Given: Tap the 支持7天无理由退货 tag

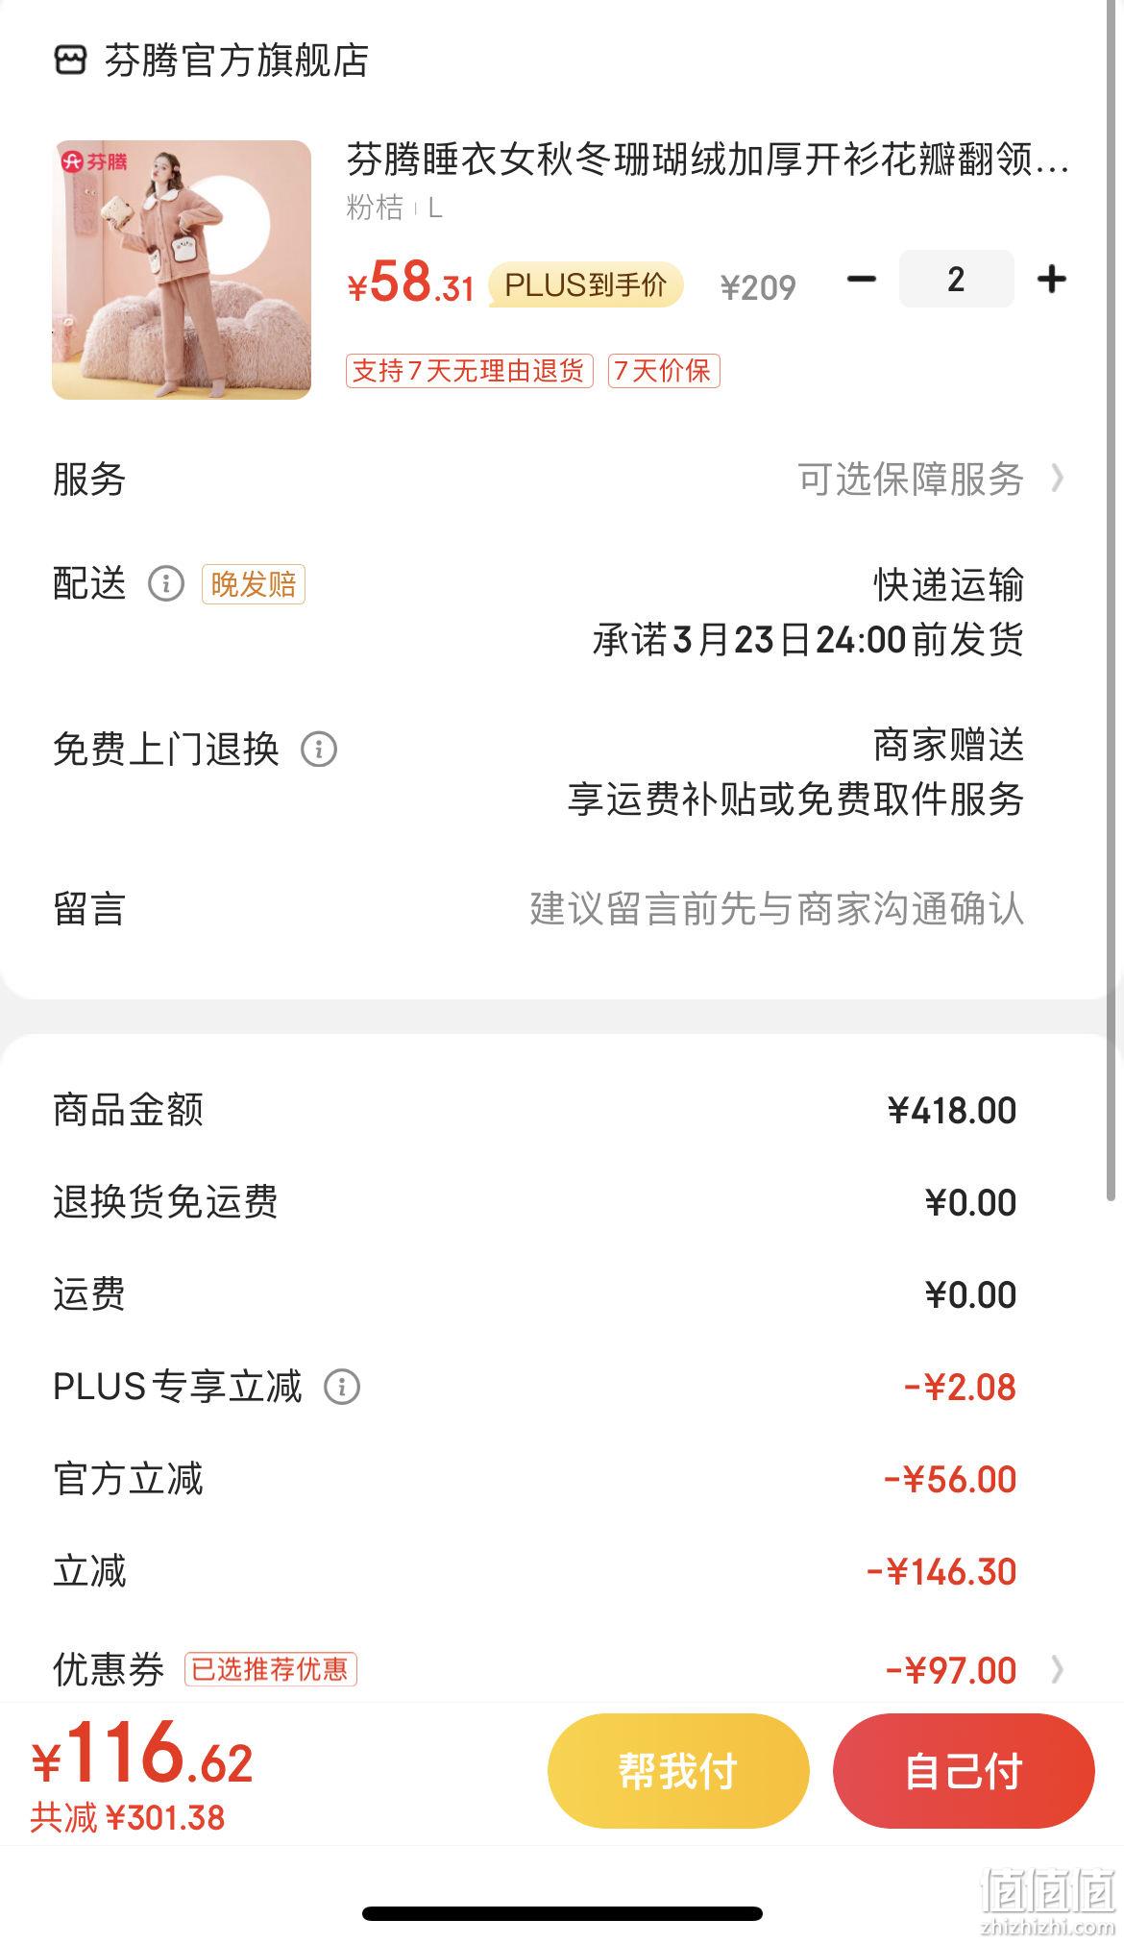Looking at the screenshot, I should pyautogui.click(x=469, y=371).
